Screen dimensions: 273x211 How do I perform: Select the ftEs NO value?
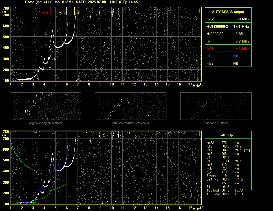pos(236,56)
